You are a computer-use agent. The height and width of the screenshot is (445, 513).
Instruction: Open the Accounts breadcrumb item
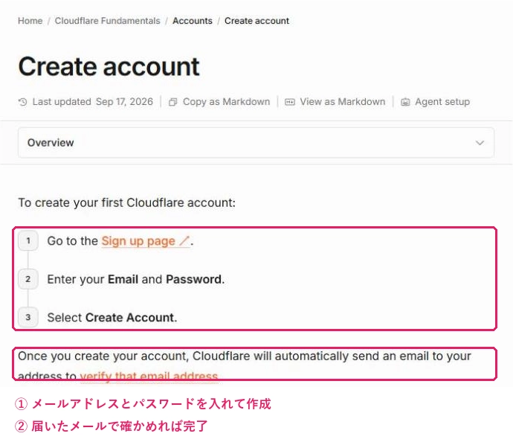pyautogui.click(x=193, y=21)
